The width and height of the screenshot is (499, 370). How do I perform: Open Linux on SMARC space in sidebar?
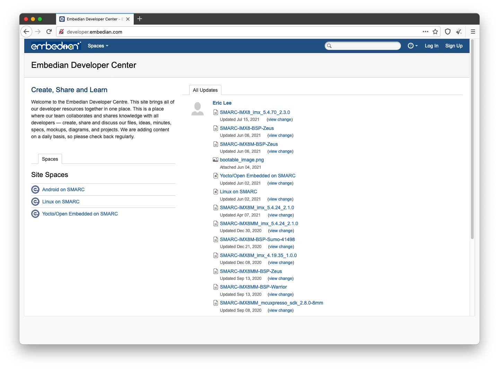[x=61, y=202]
